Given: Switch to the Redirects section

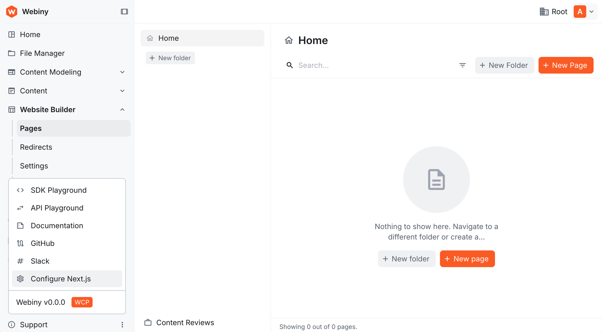Looking at the screenshot, I should click(36, 147).
